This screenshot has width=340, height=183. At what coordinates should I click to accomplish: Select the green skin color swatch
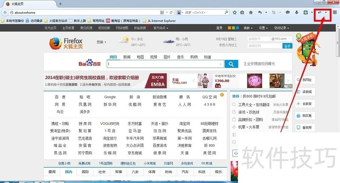233,28
